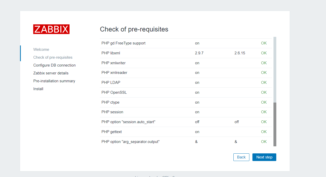Click the PHP libxml required value 2.6.15
The image size is (326, 177).
pos(240,53)
